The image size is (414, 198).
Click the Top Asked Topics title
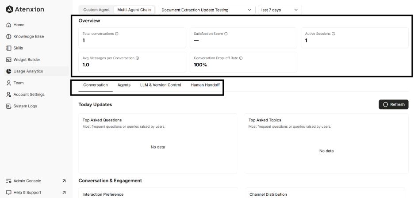click(264, 120)
